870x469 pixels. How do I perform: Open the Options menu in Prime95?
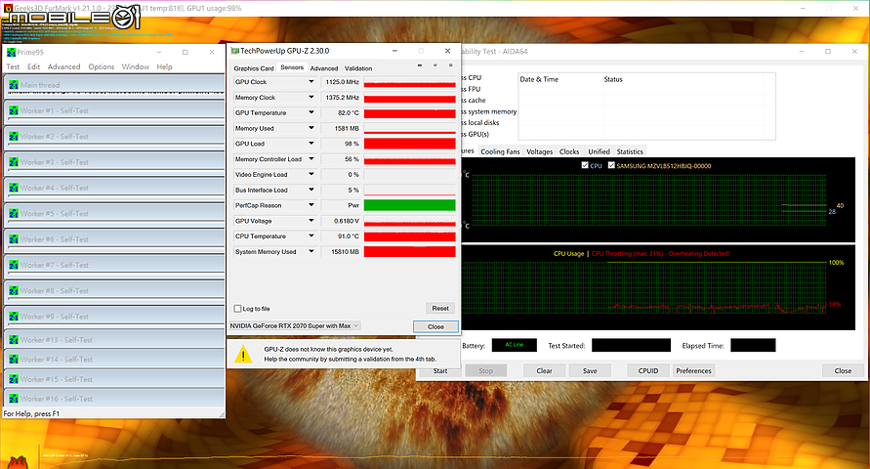[x=102, y=66]
